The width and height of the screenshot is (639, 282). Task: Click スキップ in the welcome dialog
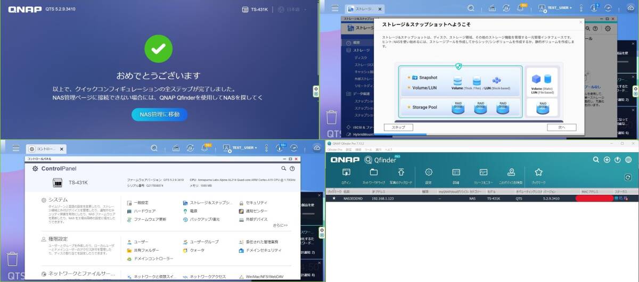tap(398, 127)
